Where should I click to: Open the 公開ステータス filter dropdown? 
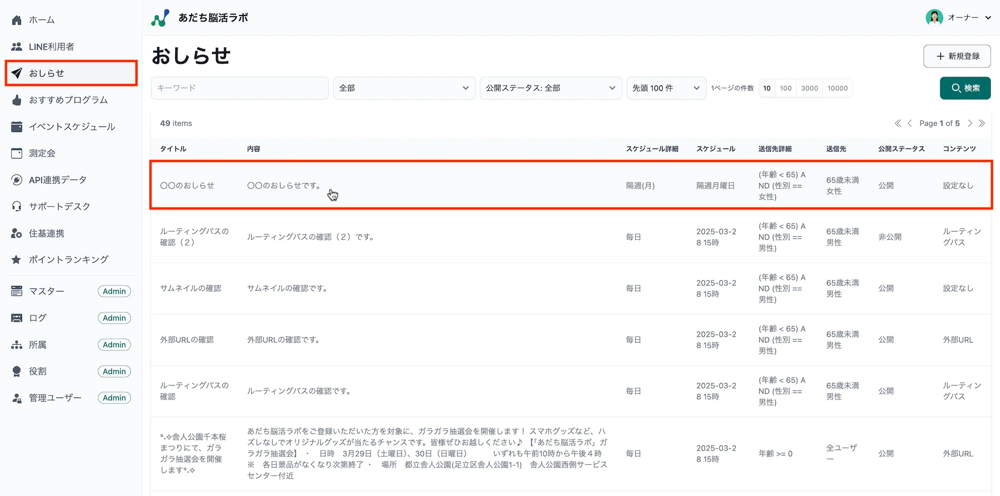click(550, 88)
